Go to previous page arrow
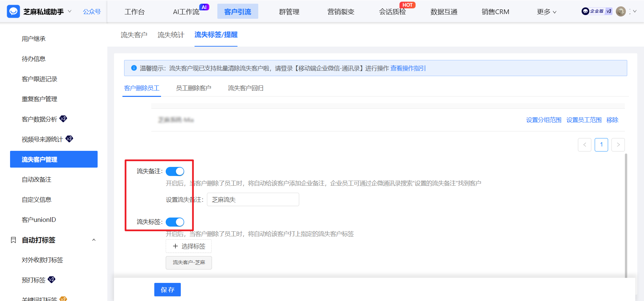The height and width of the screenshot is (301, 644). pos(585,145)
